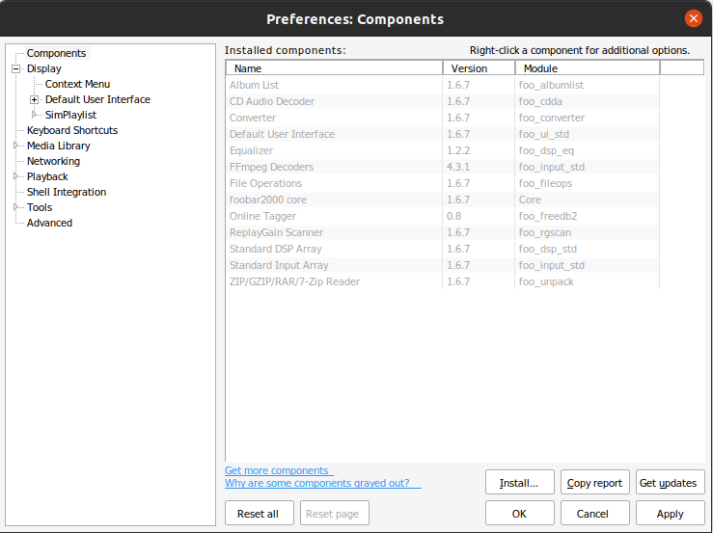Expand the Tools tree node

point(15,207)
